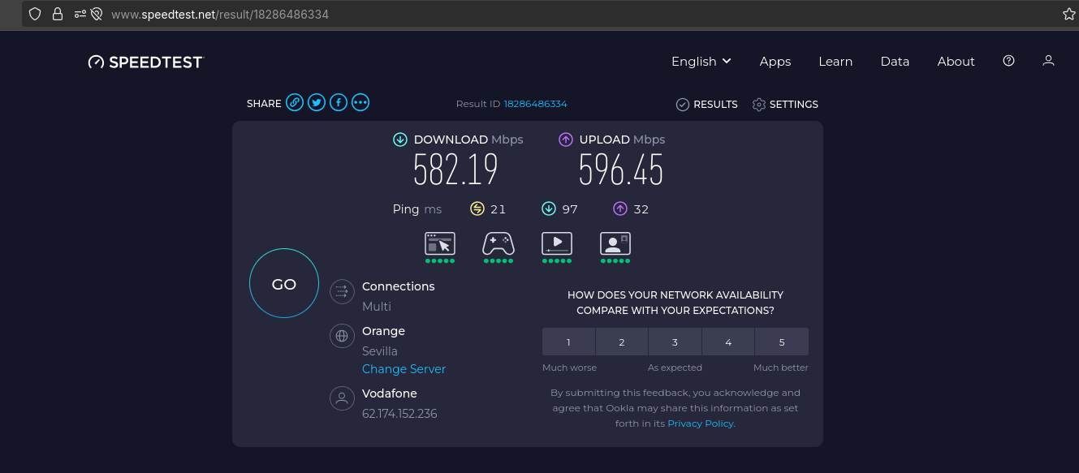The width and height of the screenshot is (1079, 473).
Task: Open the help question mark icon
Action: click(1008, 61)
